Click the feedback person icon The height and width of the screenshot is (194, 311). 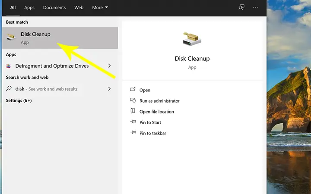(x=241, y=7)
